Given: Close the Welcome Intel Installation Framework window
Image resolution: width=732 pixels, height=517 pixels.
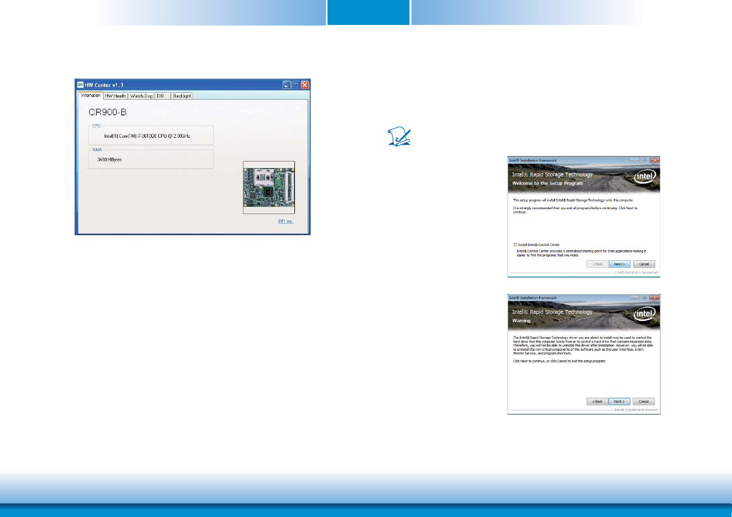Looking at the screenshot, I should coord(654,160).
